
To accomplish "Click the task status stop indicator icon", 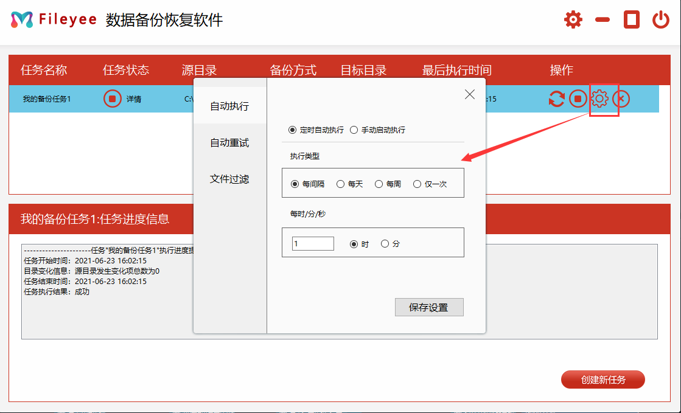I will (x=112, y=99).
